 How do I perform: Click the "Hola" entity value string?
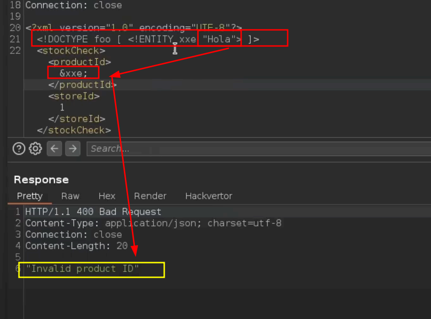(x=219, y=39)
